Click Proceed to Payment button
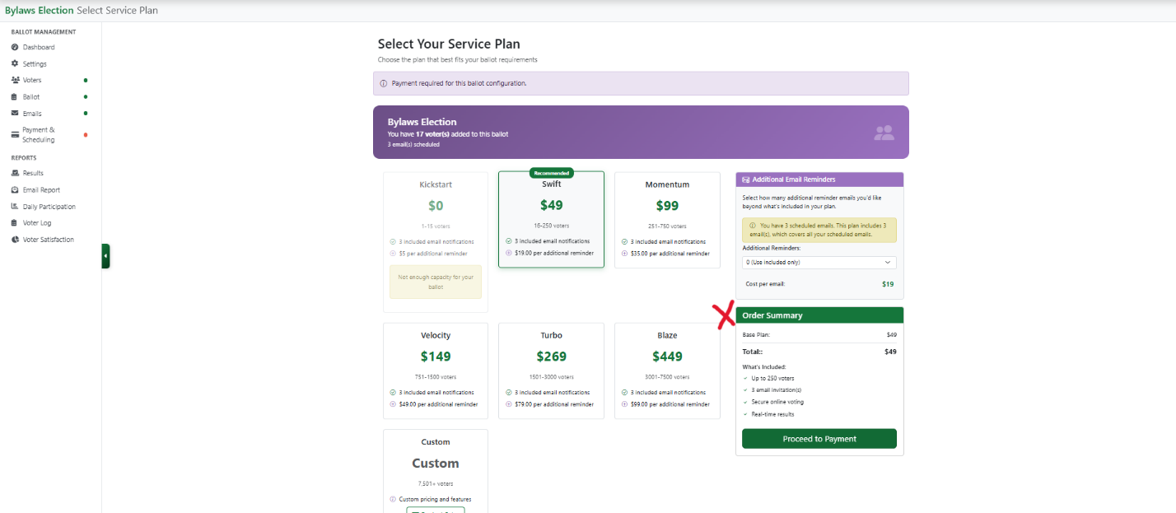 pos(819,439)
